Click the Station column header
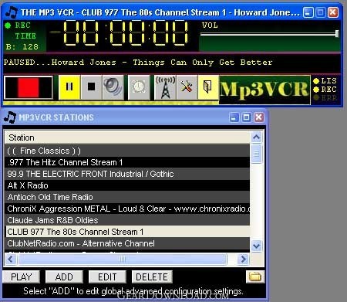The width and height of the screenshot is (347, 302). click(127, 137)
